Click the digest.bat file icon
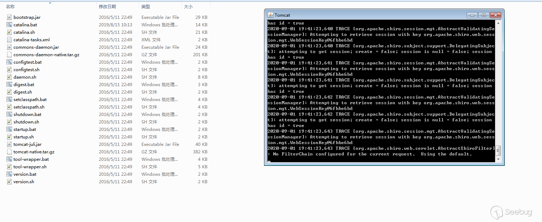542x222 pixels. pyautogui.click(x=9, y=84)
